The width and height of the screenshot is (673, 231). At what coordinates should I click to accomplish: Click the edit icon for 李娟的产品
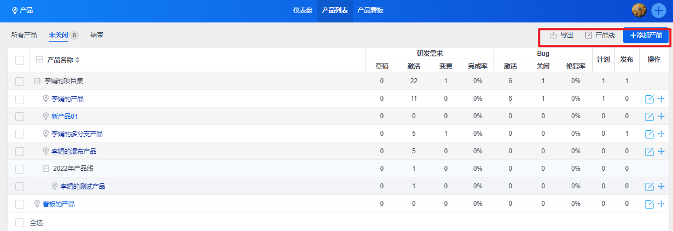(649, 99)
